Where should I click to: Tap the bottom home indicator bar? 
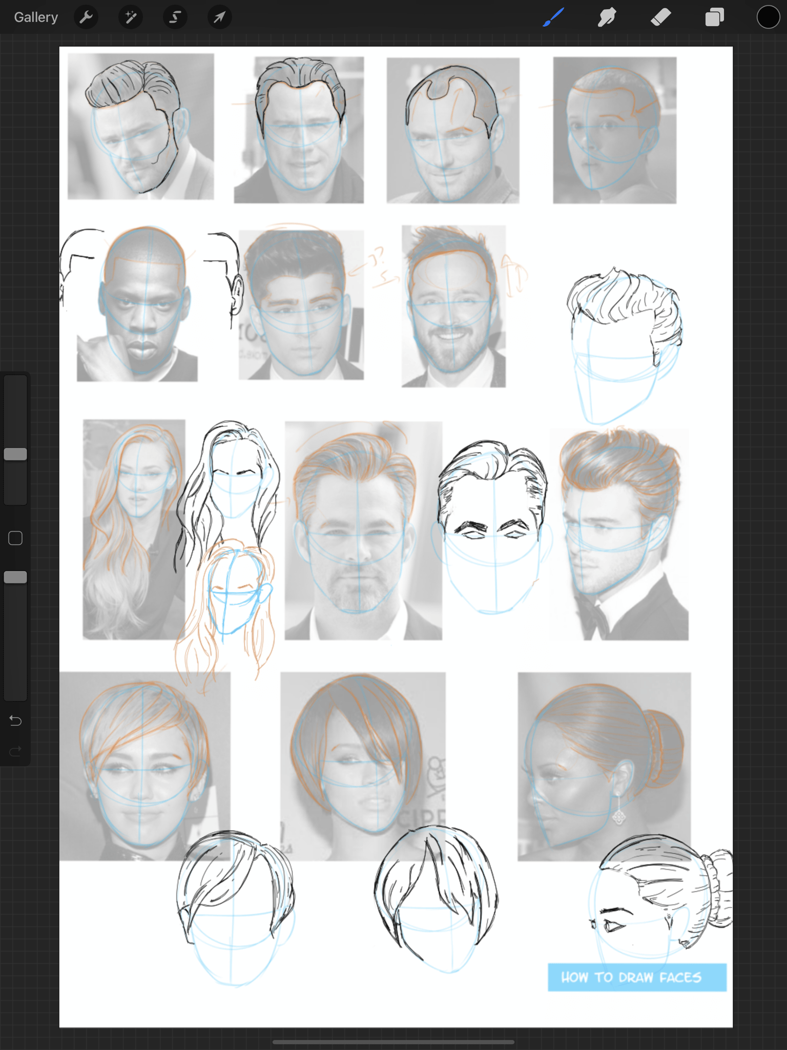click(393, 1041)
